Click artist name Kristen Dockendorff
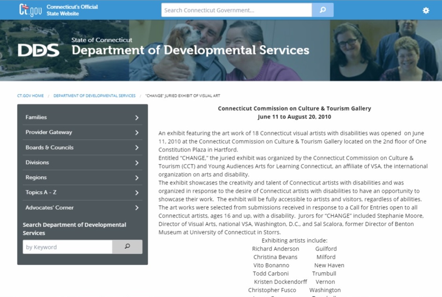 [281, 282]
